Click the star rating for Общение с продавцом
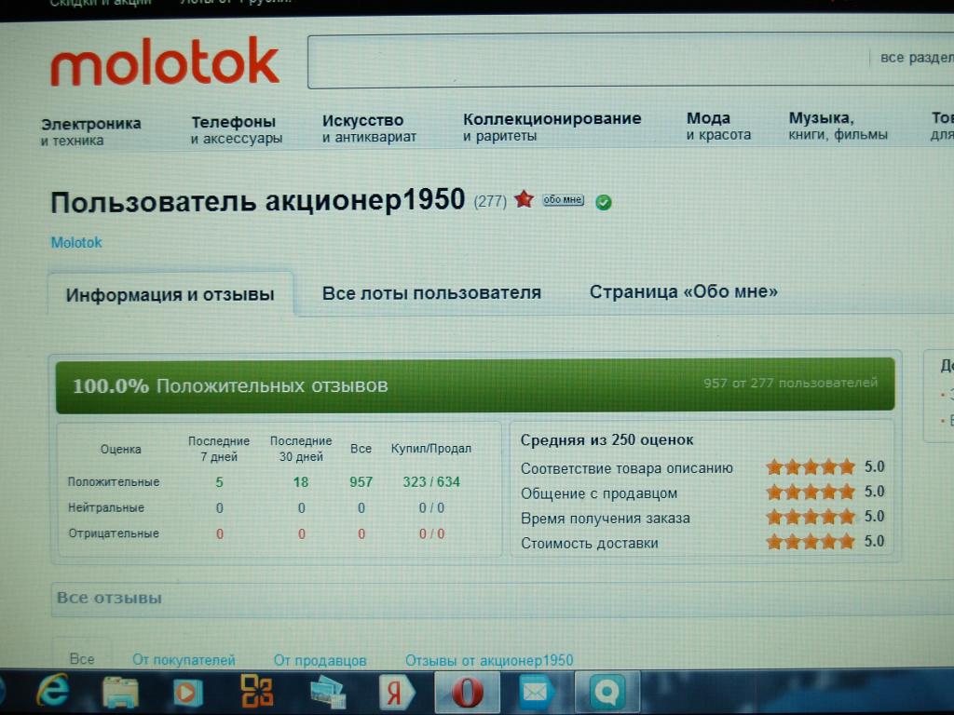The height and width of the screenshot is (715, 954). (x=811, y=492)
